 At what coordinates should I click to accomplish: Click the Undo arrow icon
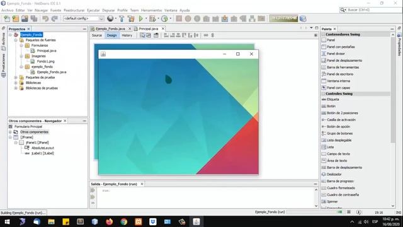point(45,18)
